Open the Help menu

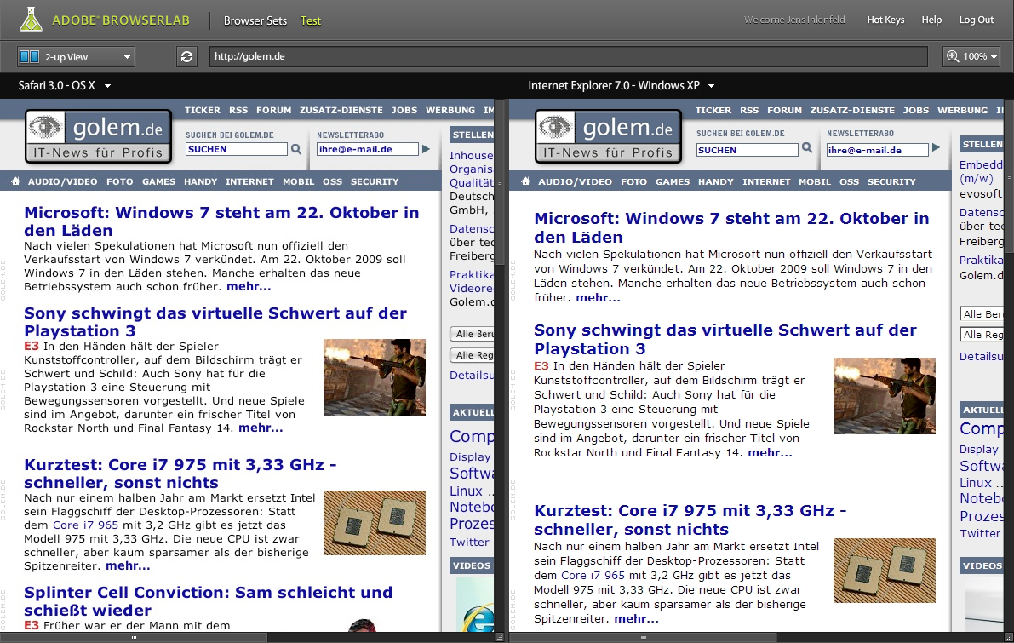[x=931, y=20]
